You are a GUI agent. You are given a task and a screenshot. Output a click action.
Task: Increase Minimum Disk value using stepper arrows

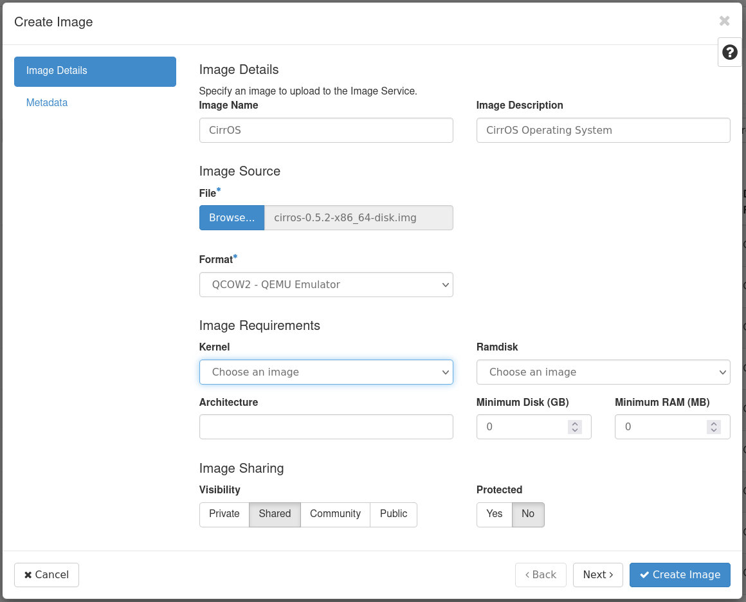click(x=575, y=423)
